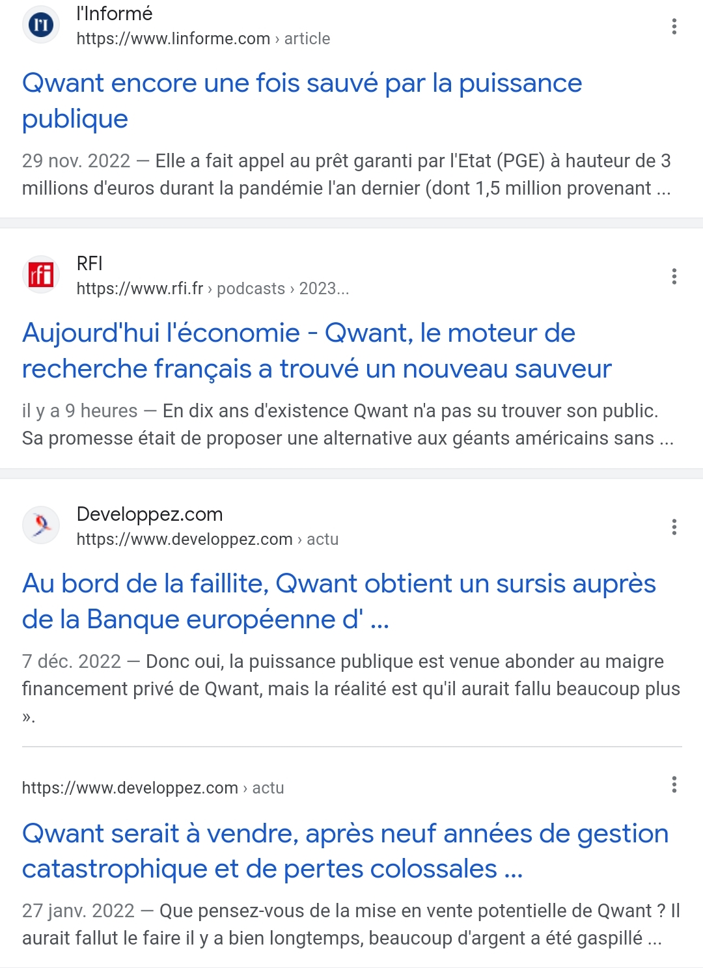Tap the 'l'Informé' source name
The height and width of the screenshot is (968, 703).
tap(115, 14)
